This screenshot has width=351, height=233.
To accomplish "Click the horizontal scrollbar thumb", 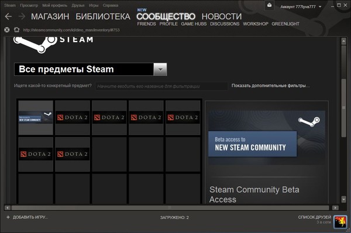I will tap(170, 208).
